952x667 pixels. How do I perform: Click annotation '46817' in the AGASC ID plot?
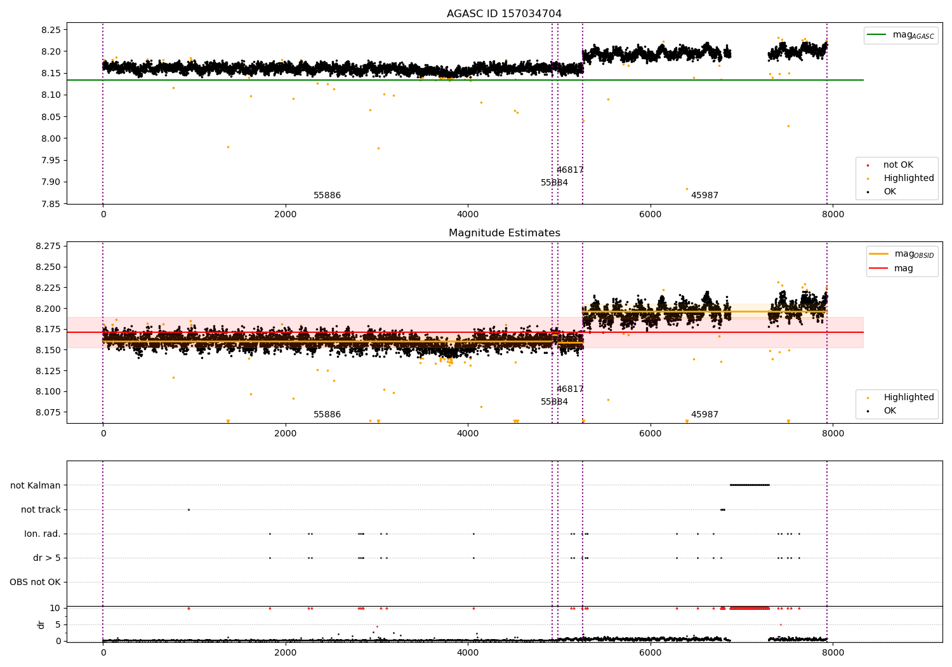(570, 170)
